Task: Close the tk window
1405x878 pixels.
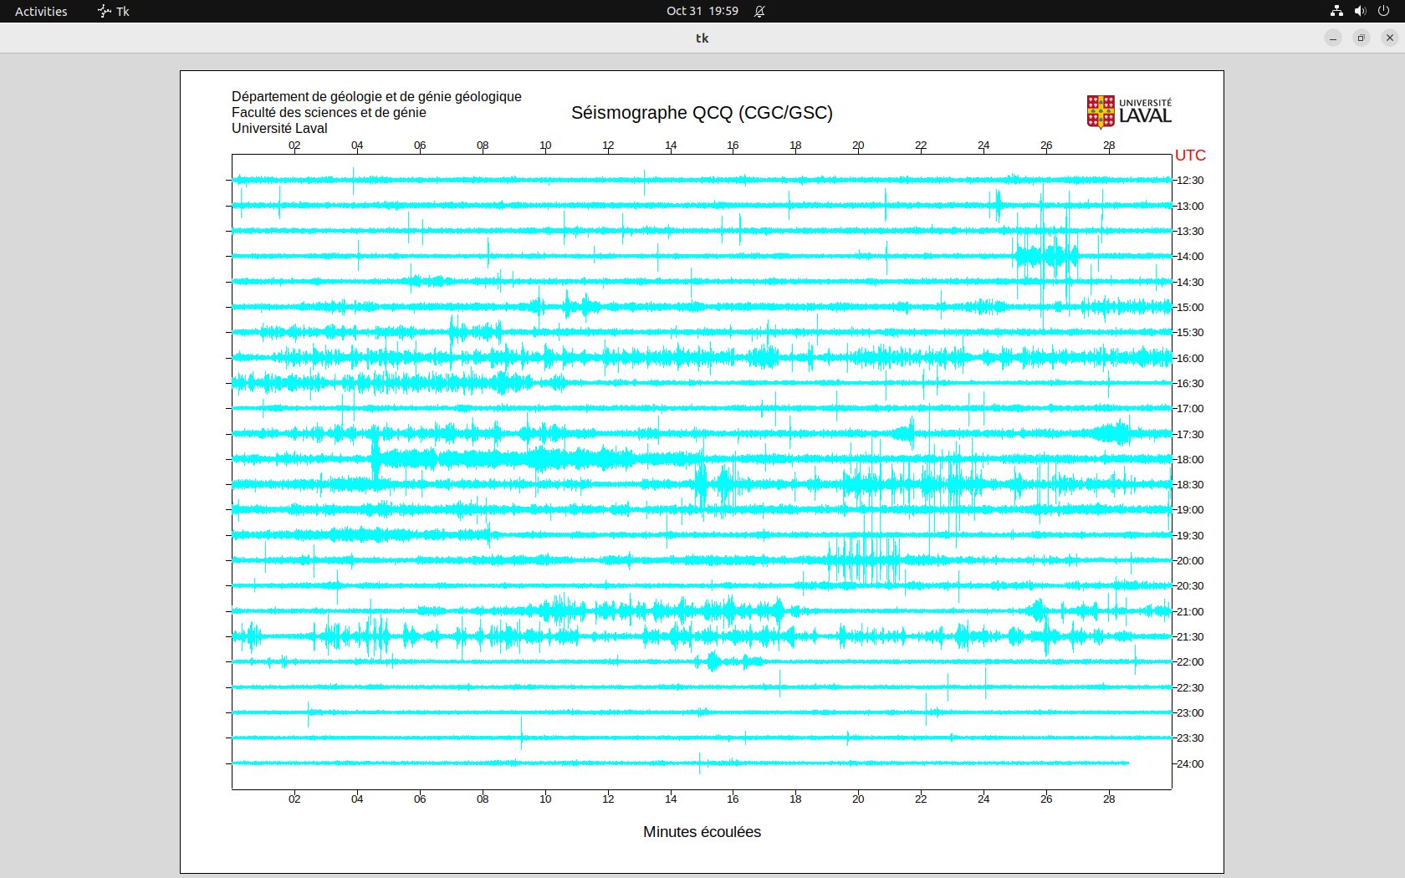Action: [1390, 38]
